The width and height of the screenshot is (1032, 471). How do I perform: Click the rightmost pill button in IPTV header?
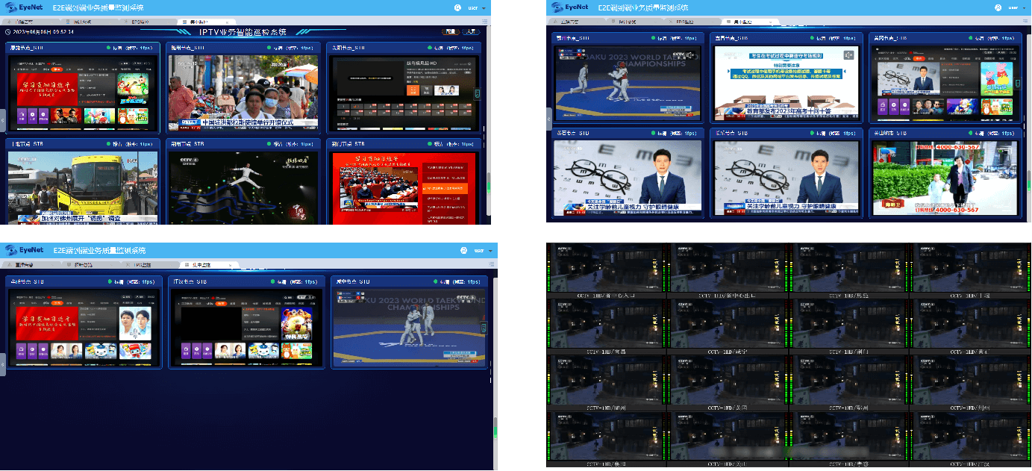pyautogui.click(x=470, y=32)
